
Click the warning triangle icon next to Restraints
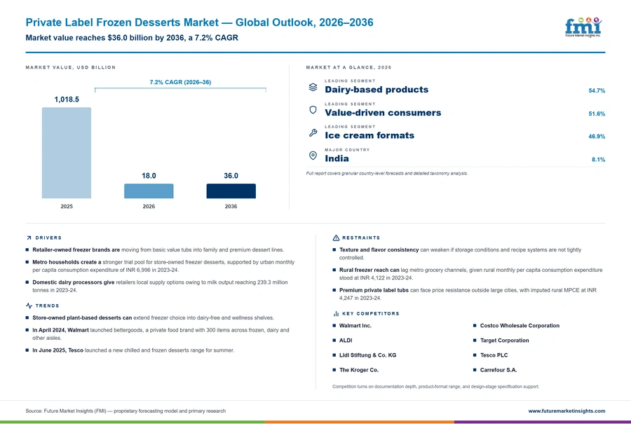pyautogui.click(x=336, y=238)
